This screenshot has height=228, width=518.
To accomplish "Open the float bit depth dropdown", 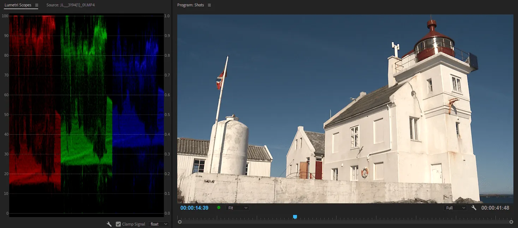I will (x=159, y=224).
